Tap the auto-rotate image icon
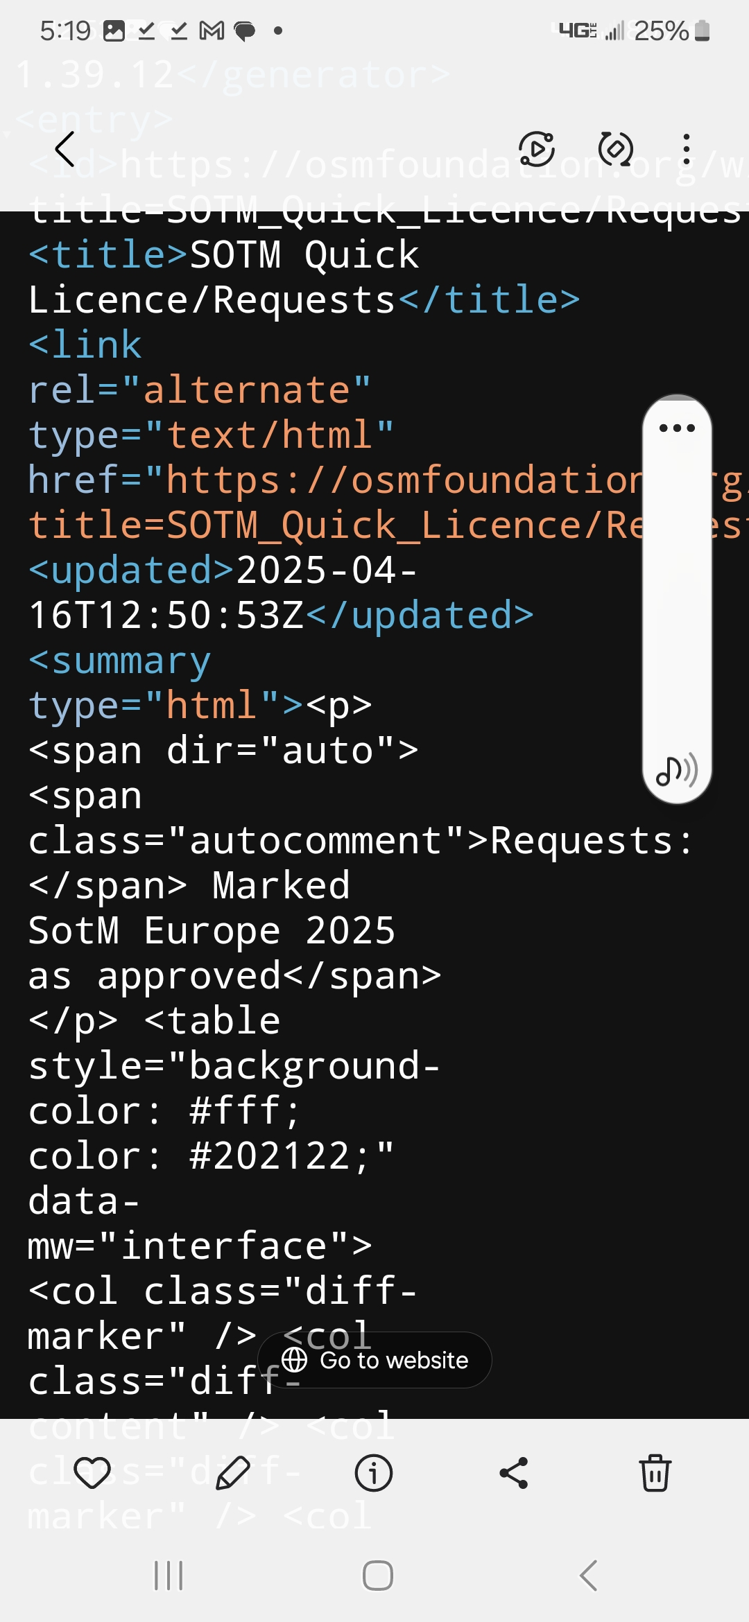Screen dimensions: 749x1622 coord(616,148)
